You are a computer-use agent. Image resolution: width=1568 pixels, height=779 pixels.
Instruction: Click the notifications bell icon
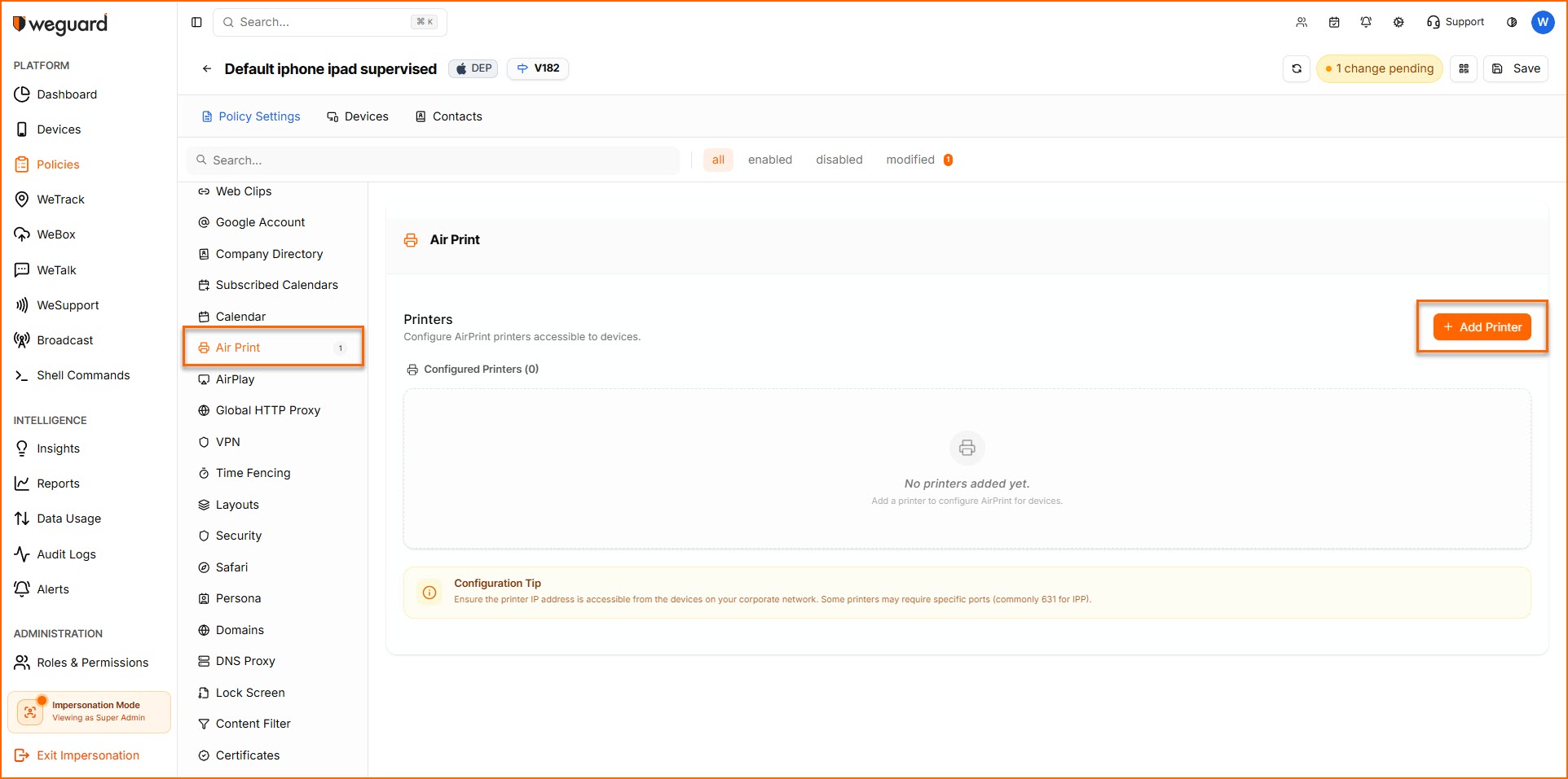pyautogui.click(x=1366, y=22)
